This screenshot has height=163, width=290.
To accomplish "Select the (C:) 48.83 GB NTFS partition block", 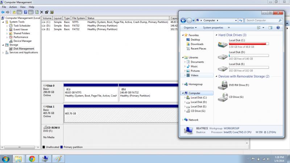I will 91,94.
